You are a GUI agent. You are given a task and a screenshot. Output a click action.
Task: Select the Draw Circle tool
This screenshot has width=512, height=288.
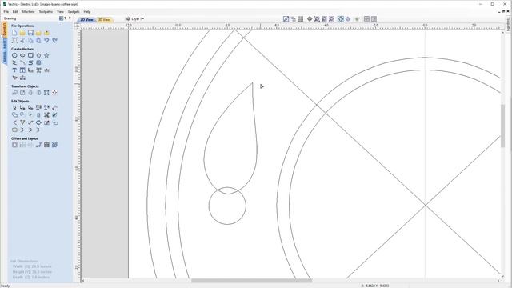[14, 55]
